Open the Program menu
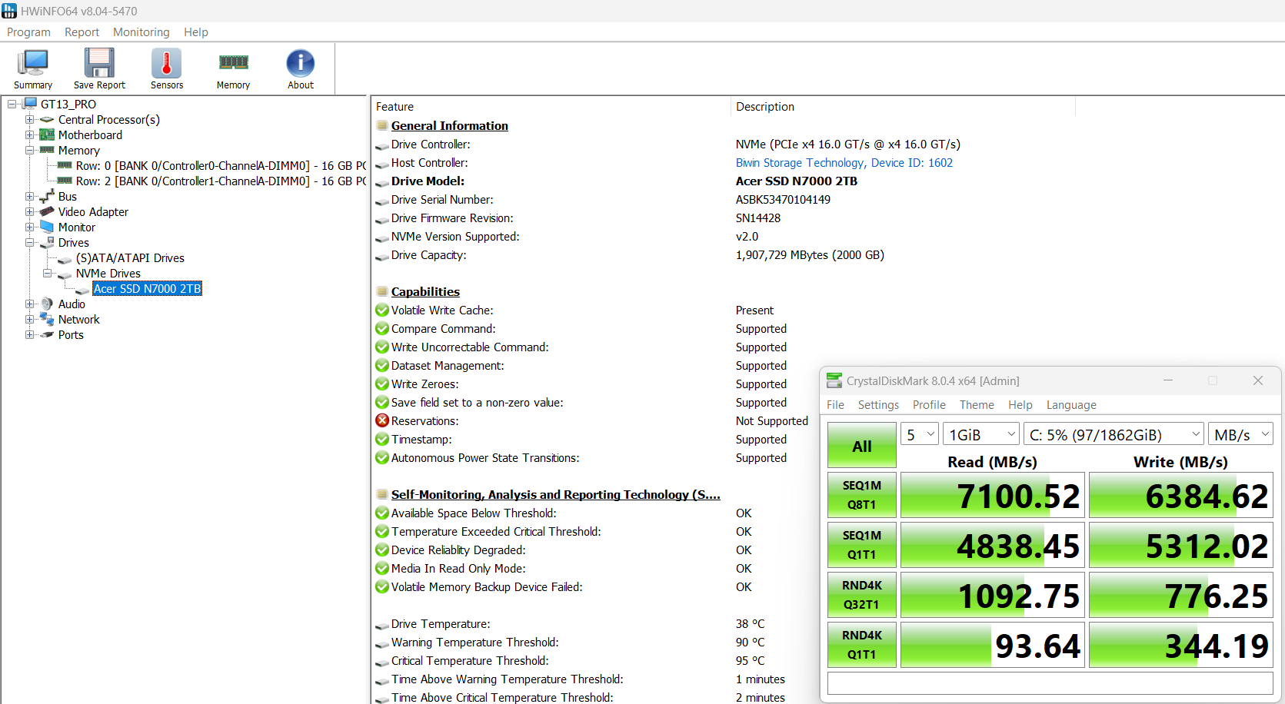This screenshot has height=704, width=1285. (x=28, y=32)
